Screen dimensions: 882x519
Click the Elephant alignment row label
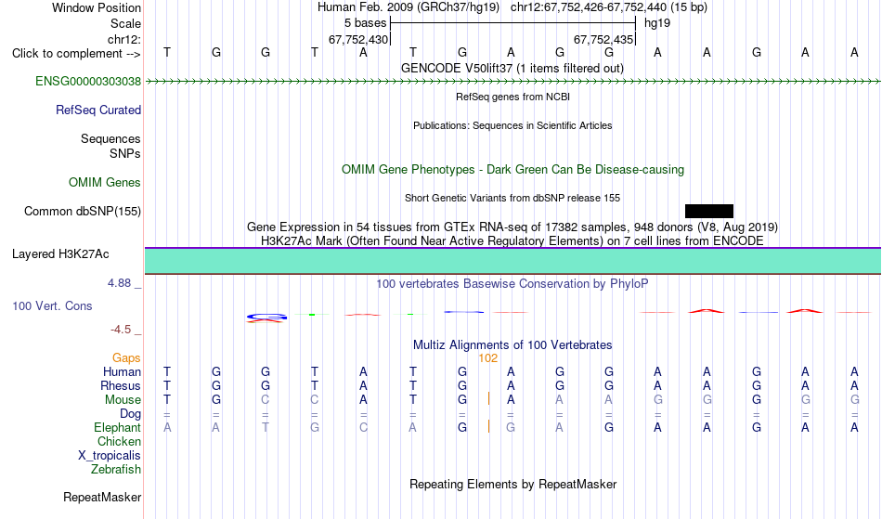tap(117, 428)
